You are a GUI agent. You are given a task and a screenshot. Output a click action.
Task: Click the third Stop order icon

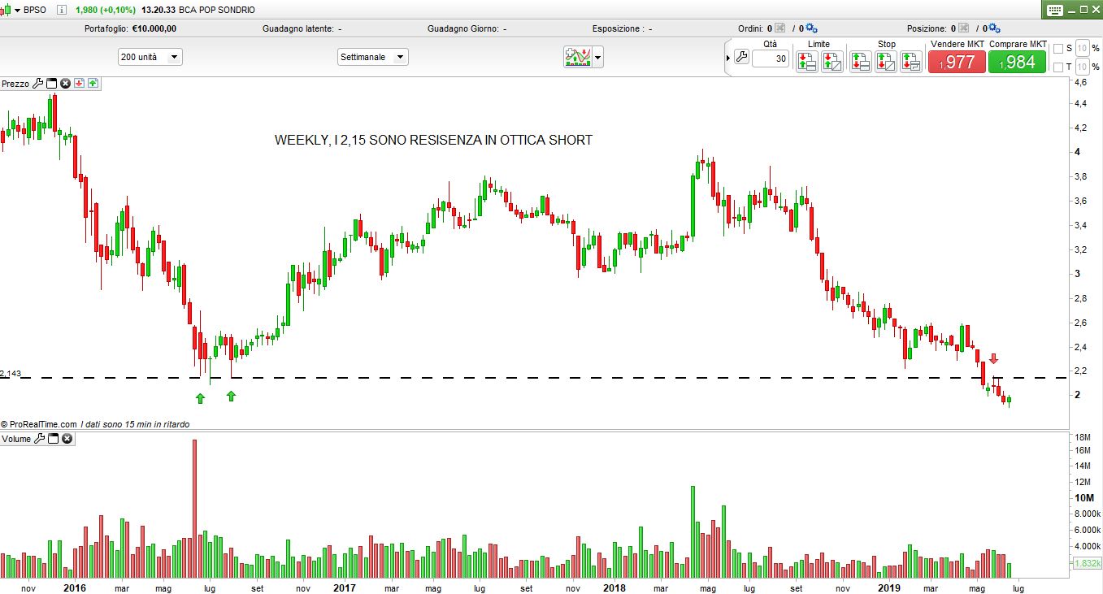pos(910,61)
